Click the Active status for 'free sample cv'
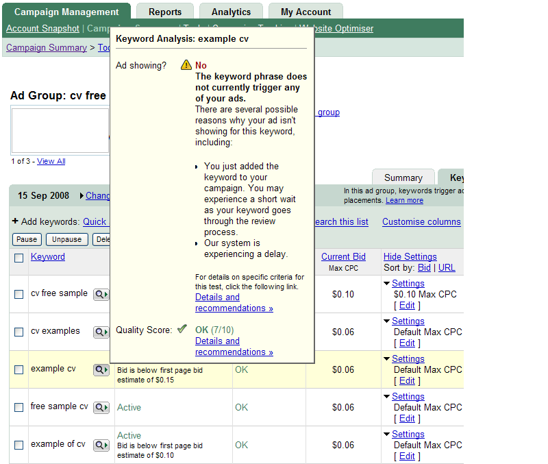 pyautogui.click(x=129, y=407)
